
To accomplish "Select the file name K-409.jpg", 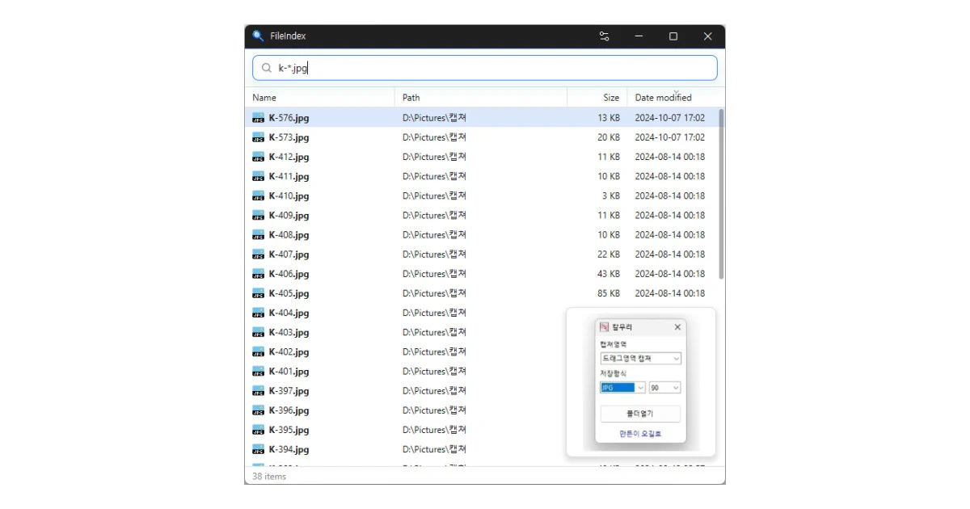I will (x=289, y=215).
